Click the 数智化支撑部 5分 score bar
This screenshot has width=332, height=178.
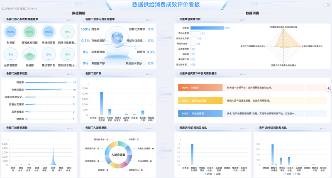[x=193, y=39]
